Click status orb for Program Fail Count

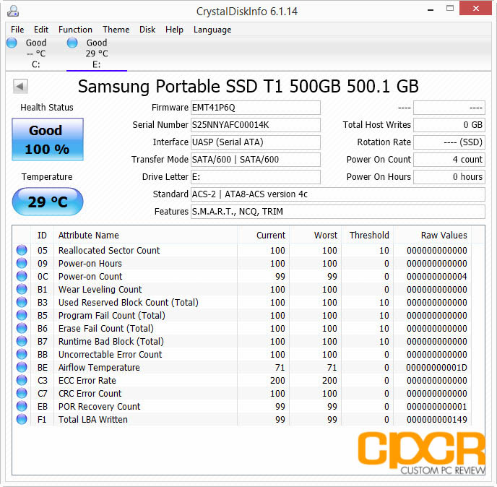(x=22, y=315)
